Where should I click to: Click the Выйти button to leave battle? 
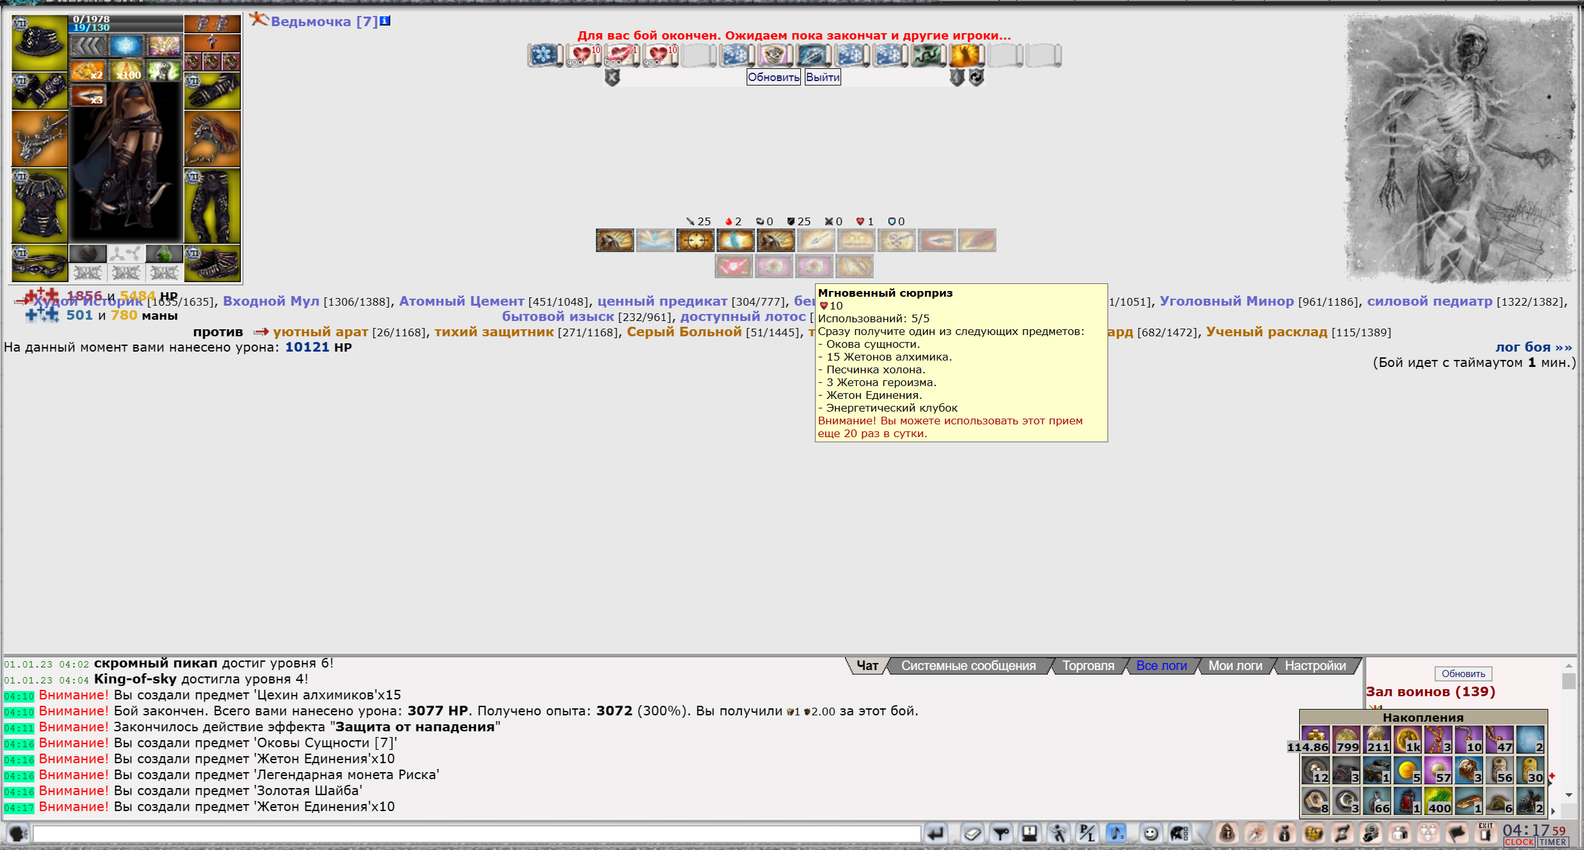pyautogui.click(x=823, y=77)
